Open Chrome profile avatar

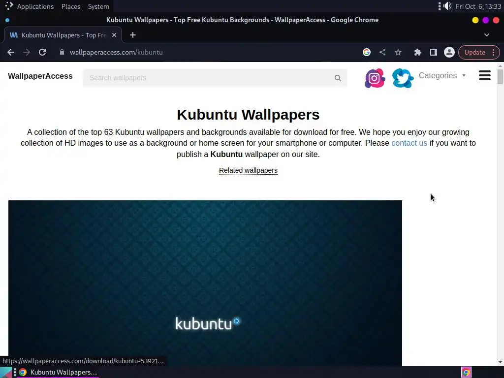click(x=449, y=52)
